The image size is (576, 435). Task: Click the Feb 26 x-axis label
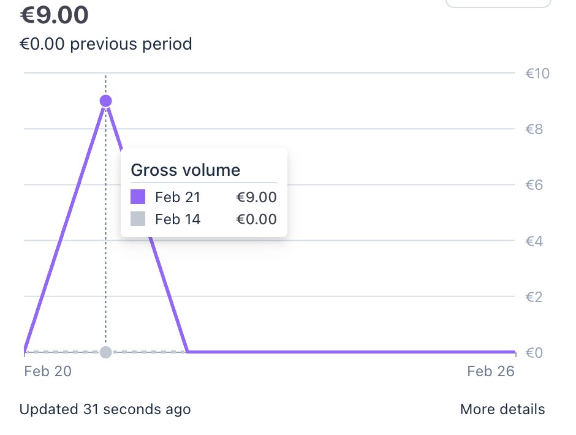tap(490, 371)
